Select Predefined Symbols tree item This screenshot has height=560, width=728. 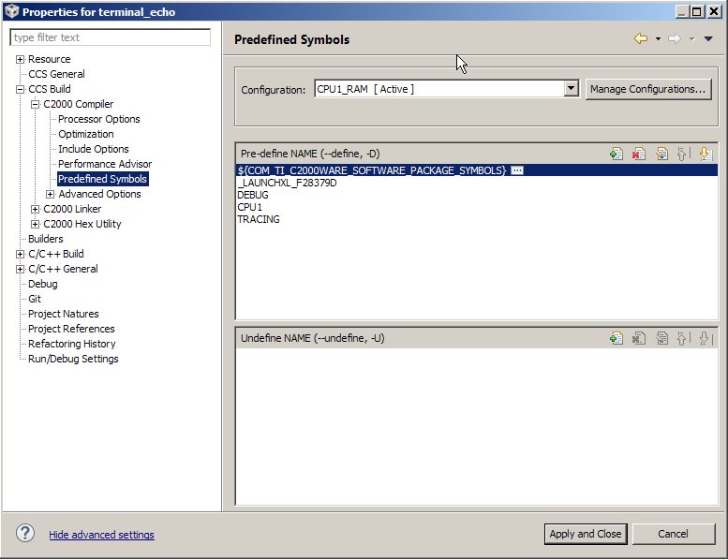point(103,179)
